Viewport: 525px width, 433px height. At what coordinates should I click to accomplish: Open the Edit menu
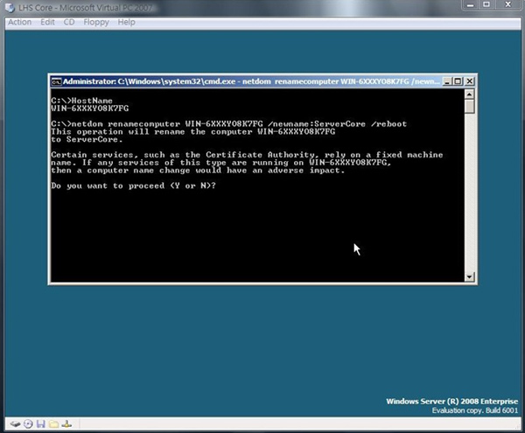[x=47, y=21]
